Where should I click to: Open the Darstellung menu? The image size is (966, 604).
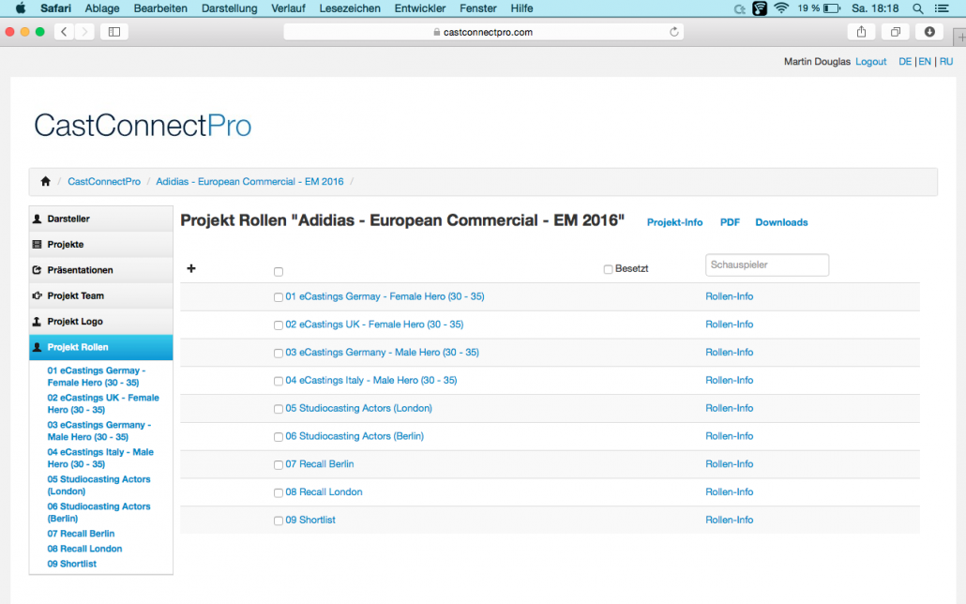pyautogui.click(x=229, y=8)
